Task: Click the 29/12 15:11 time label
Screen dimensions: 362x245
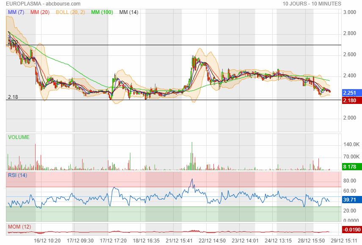Action: point(344,241)
